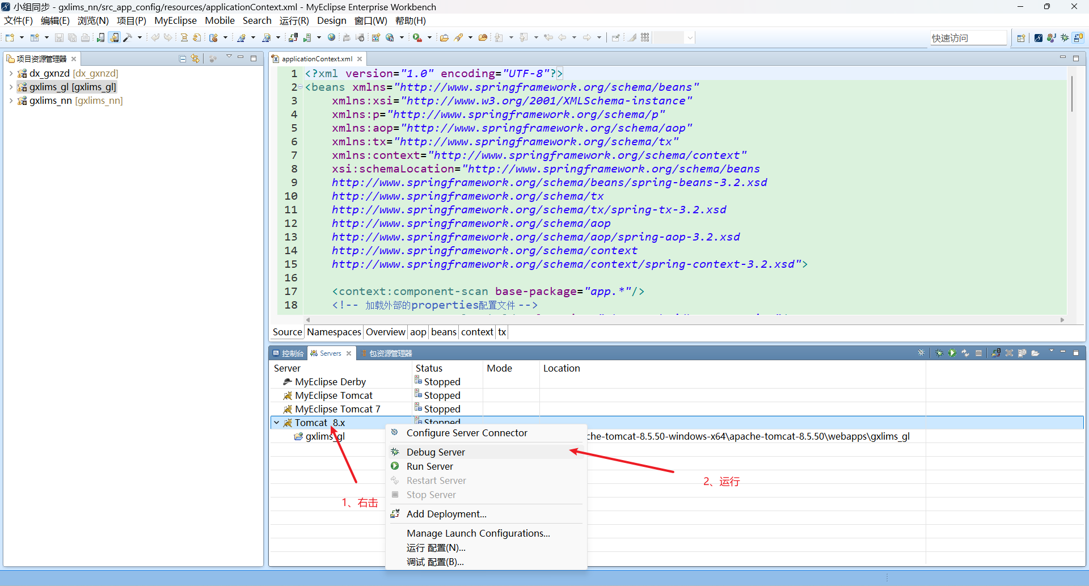Switch to the Namespaces editor tab
Image resolution: width=1089 pixels, height=586 pixels.
[x=334, y=332]
